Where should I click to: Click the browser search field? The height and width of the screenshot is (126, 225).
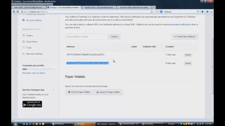[180, 12]
